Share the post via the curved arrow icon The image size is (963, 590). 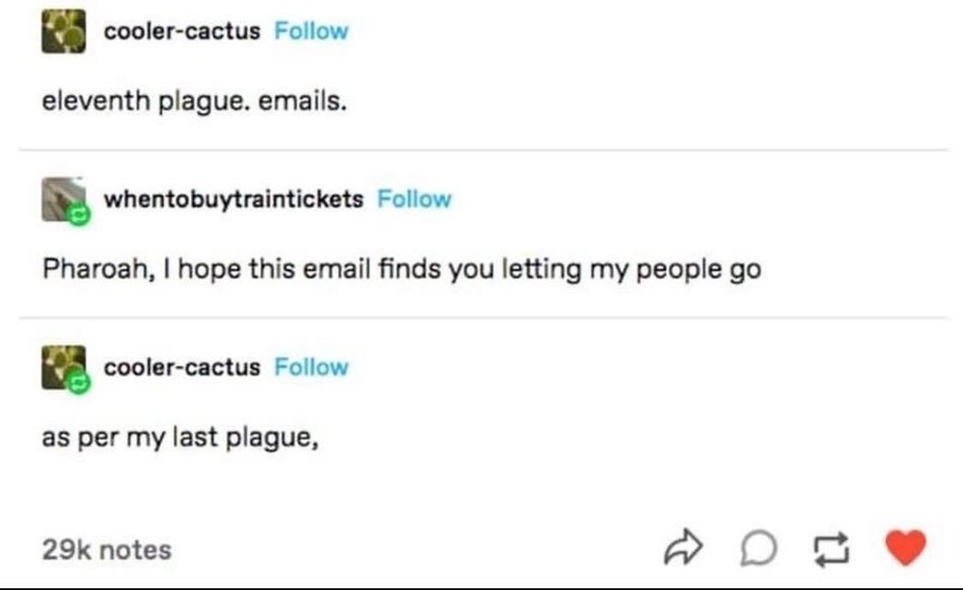click(683, 546)
